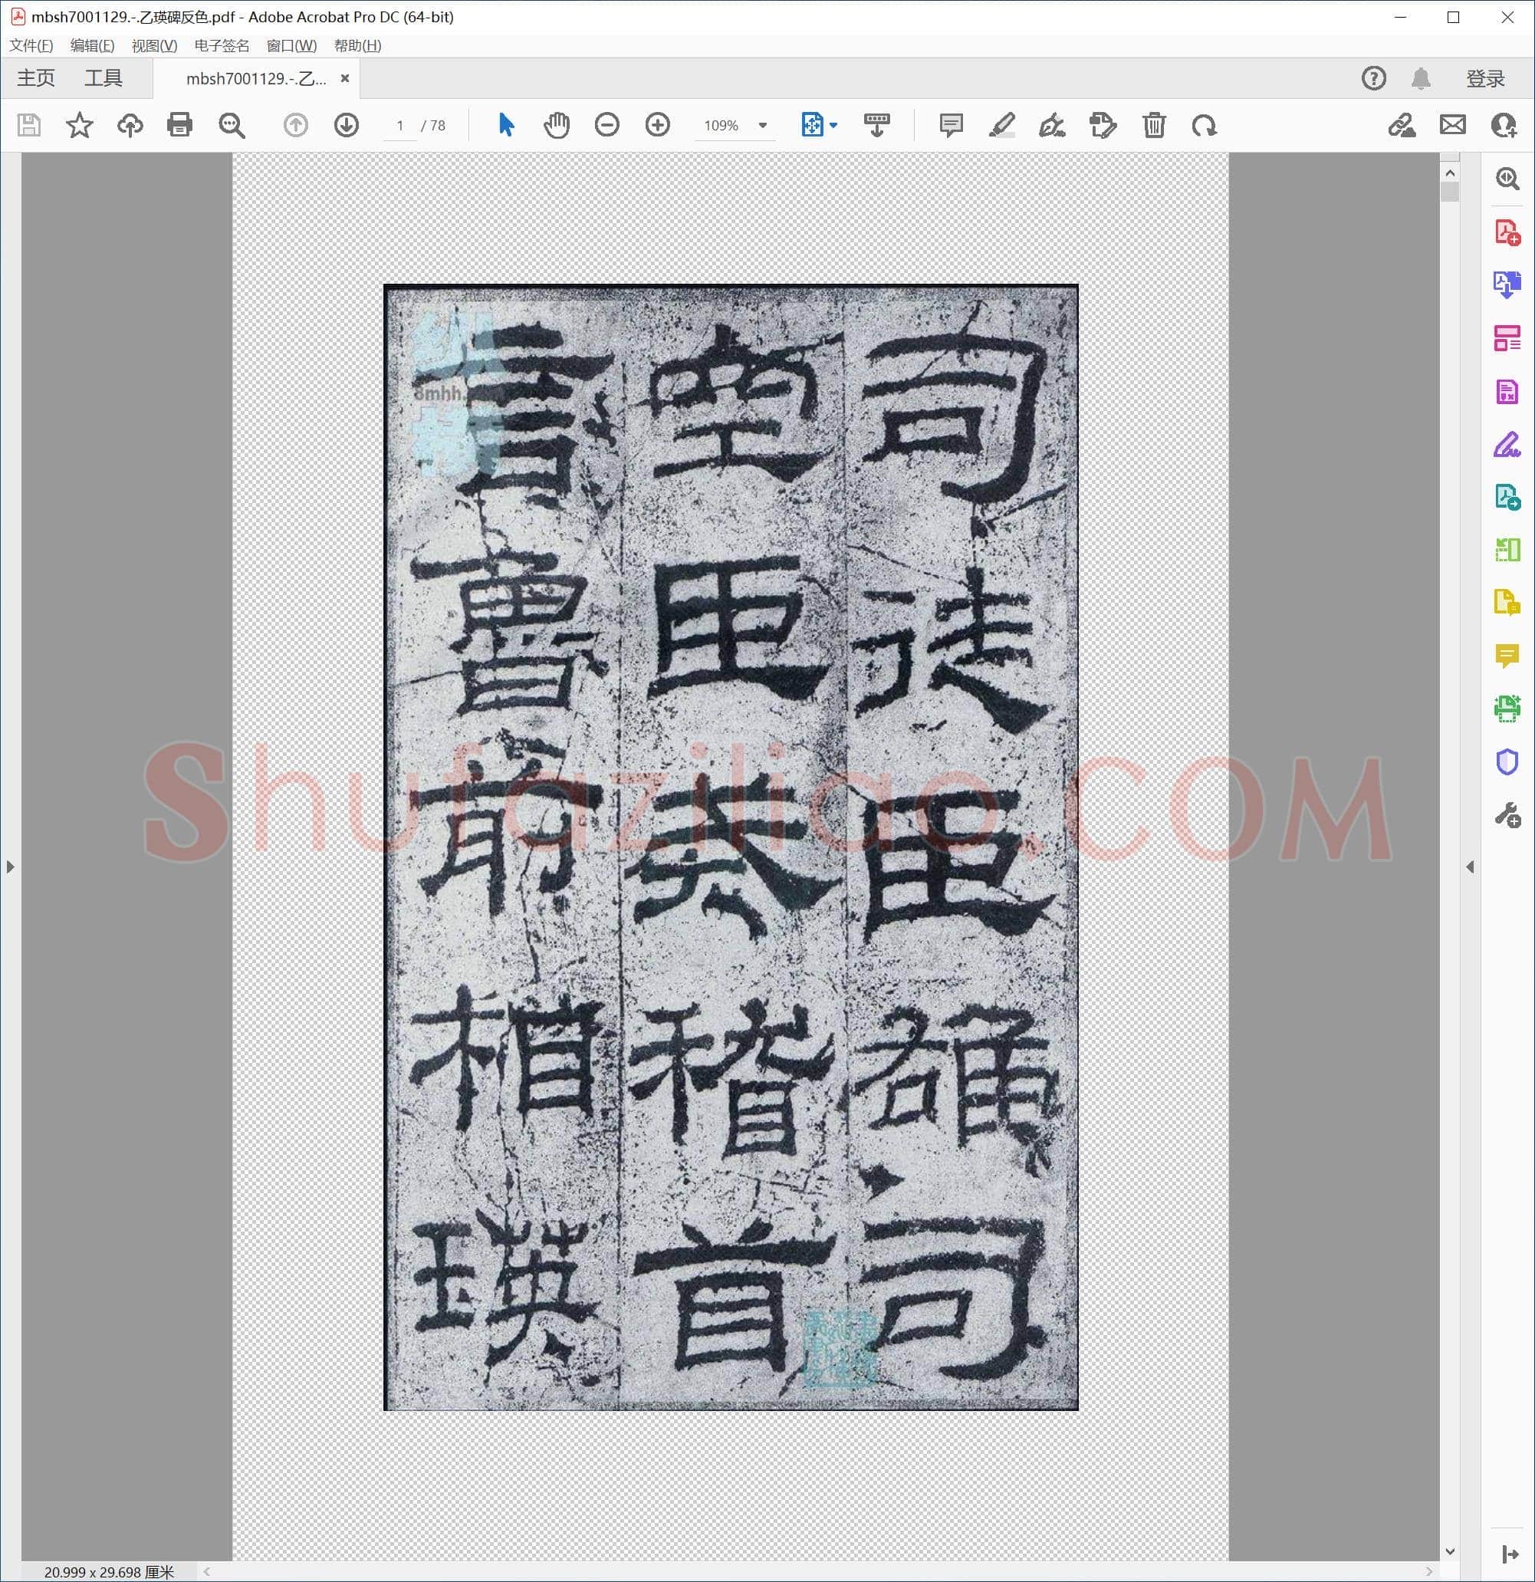Send the file by email
Screen dimensions: 1535x1582
pos(1453,125)
